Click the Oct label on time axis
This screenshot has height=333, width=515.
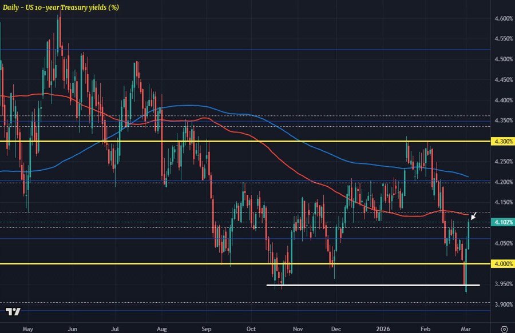[251, 329]
